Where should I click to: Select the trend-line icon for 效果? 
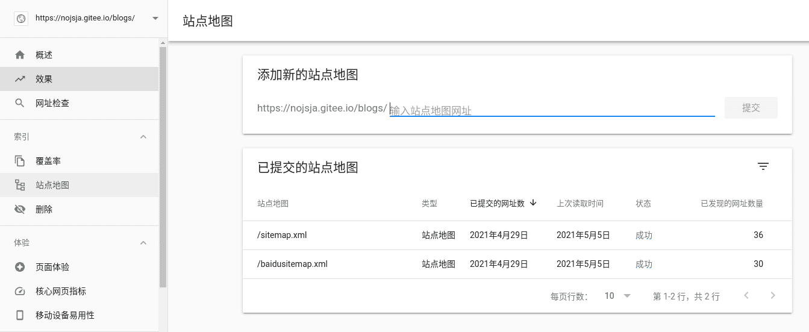[x=20, y=79]
